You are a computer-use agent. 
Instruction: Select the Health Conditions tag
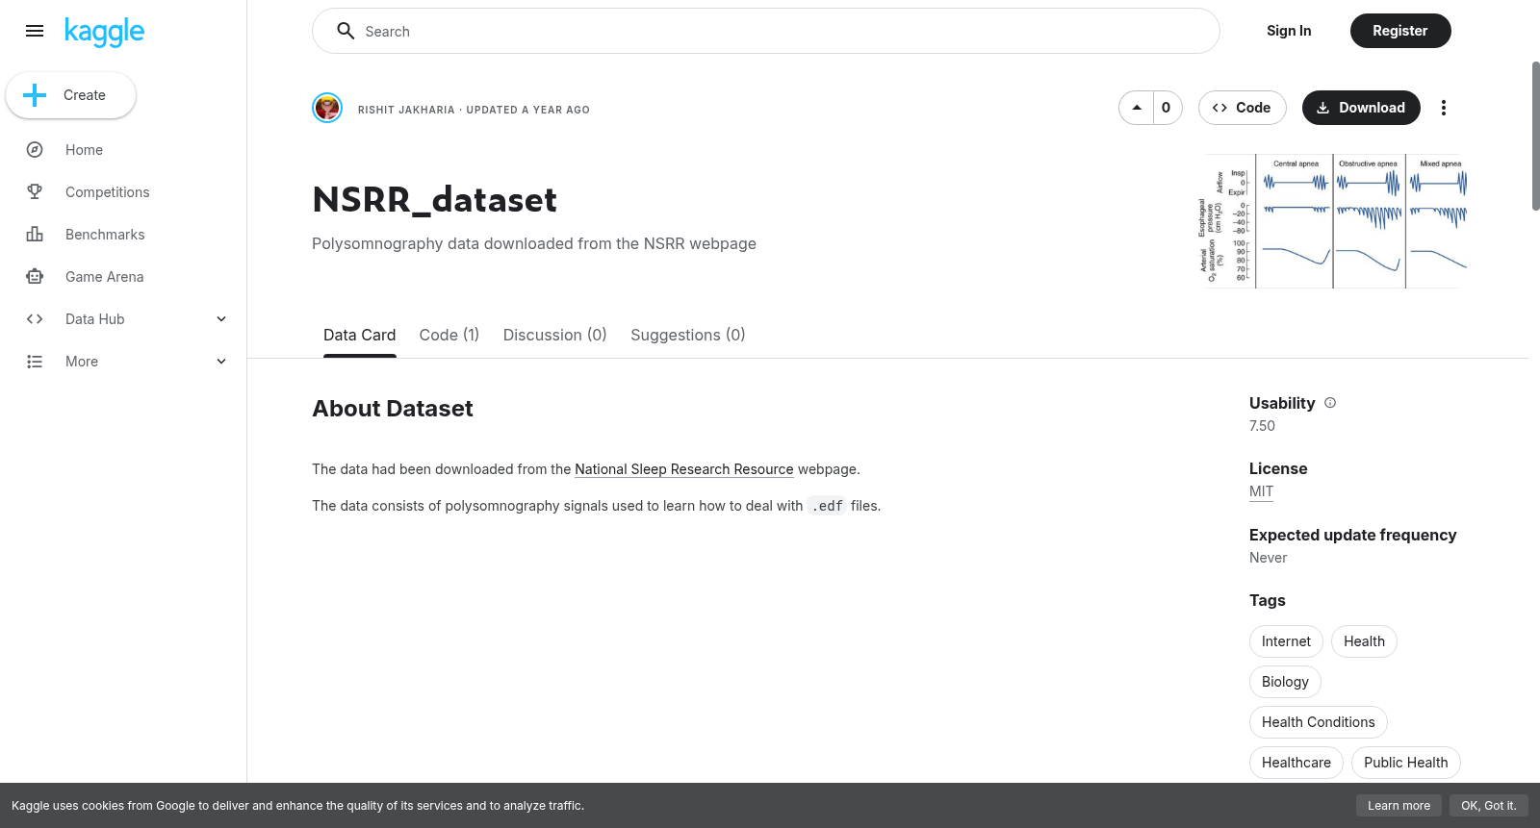coord(1318,722)
